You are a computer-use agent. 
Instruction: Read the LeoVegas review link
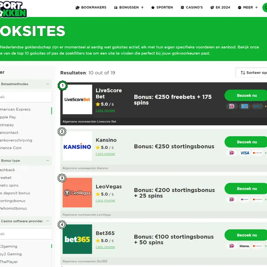(105, 200)
